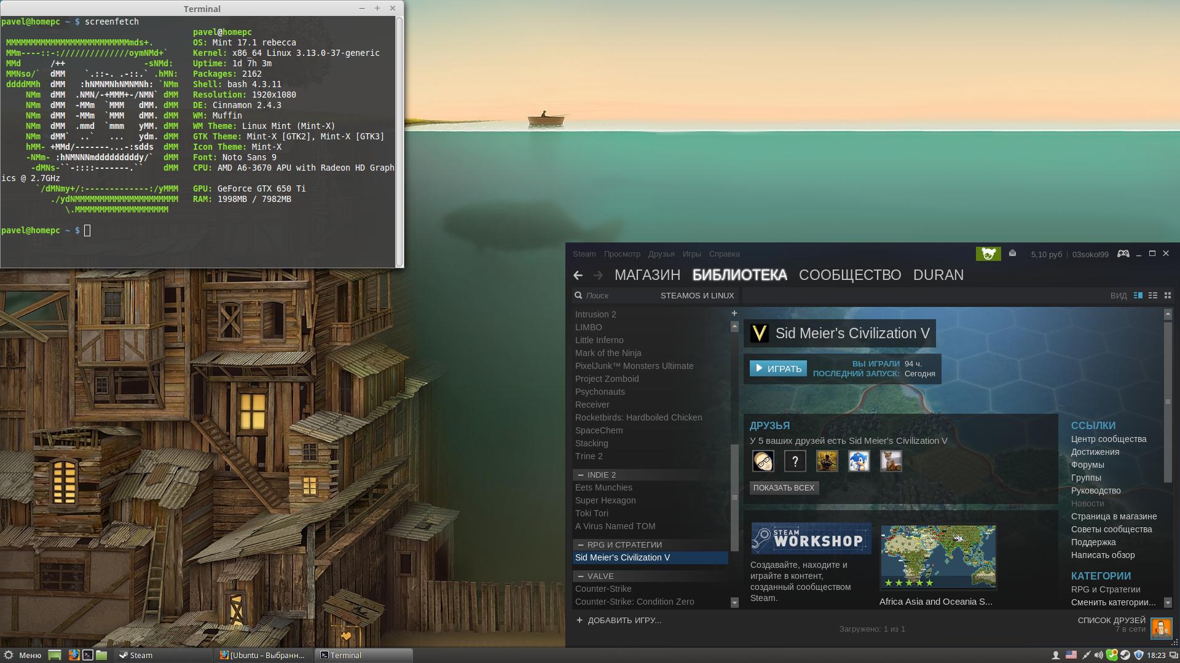
Task: Select Psychonauts in the game list
Action: click(600, 392)
